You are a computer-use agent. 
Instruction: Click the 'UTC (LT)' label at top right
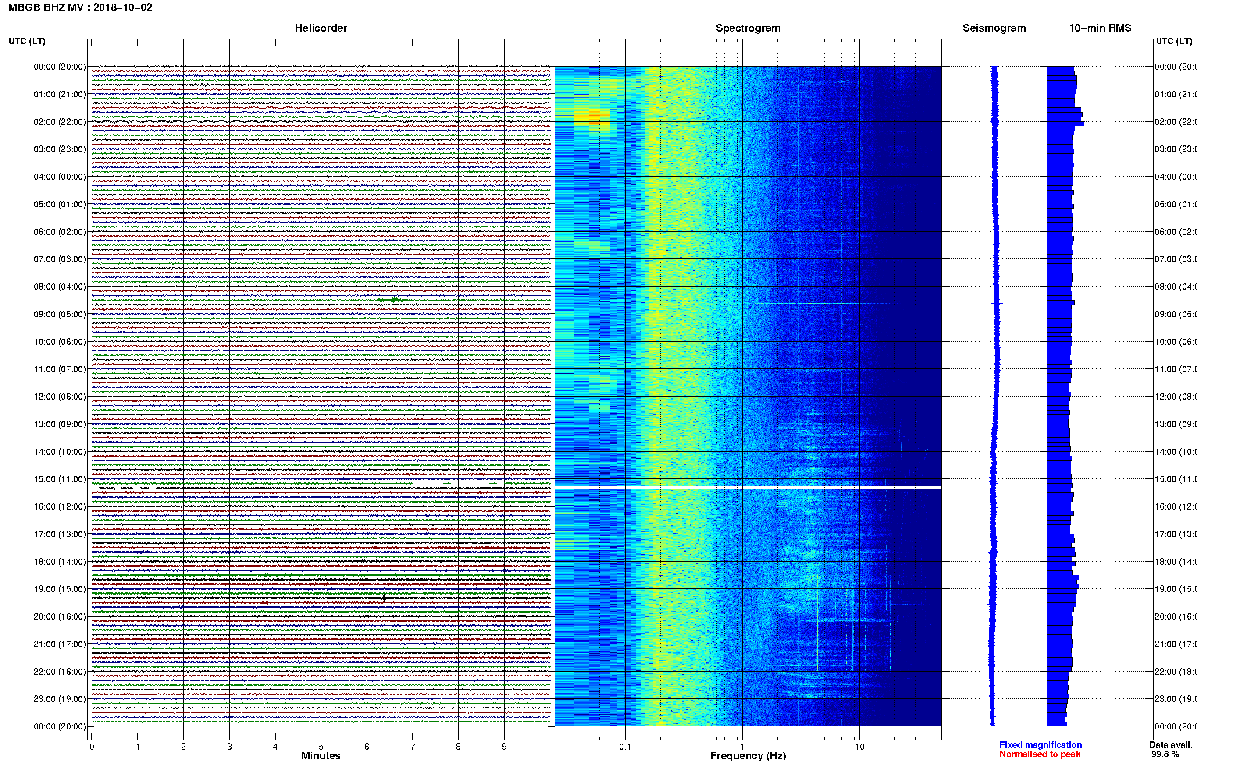coord(1174,41)
